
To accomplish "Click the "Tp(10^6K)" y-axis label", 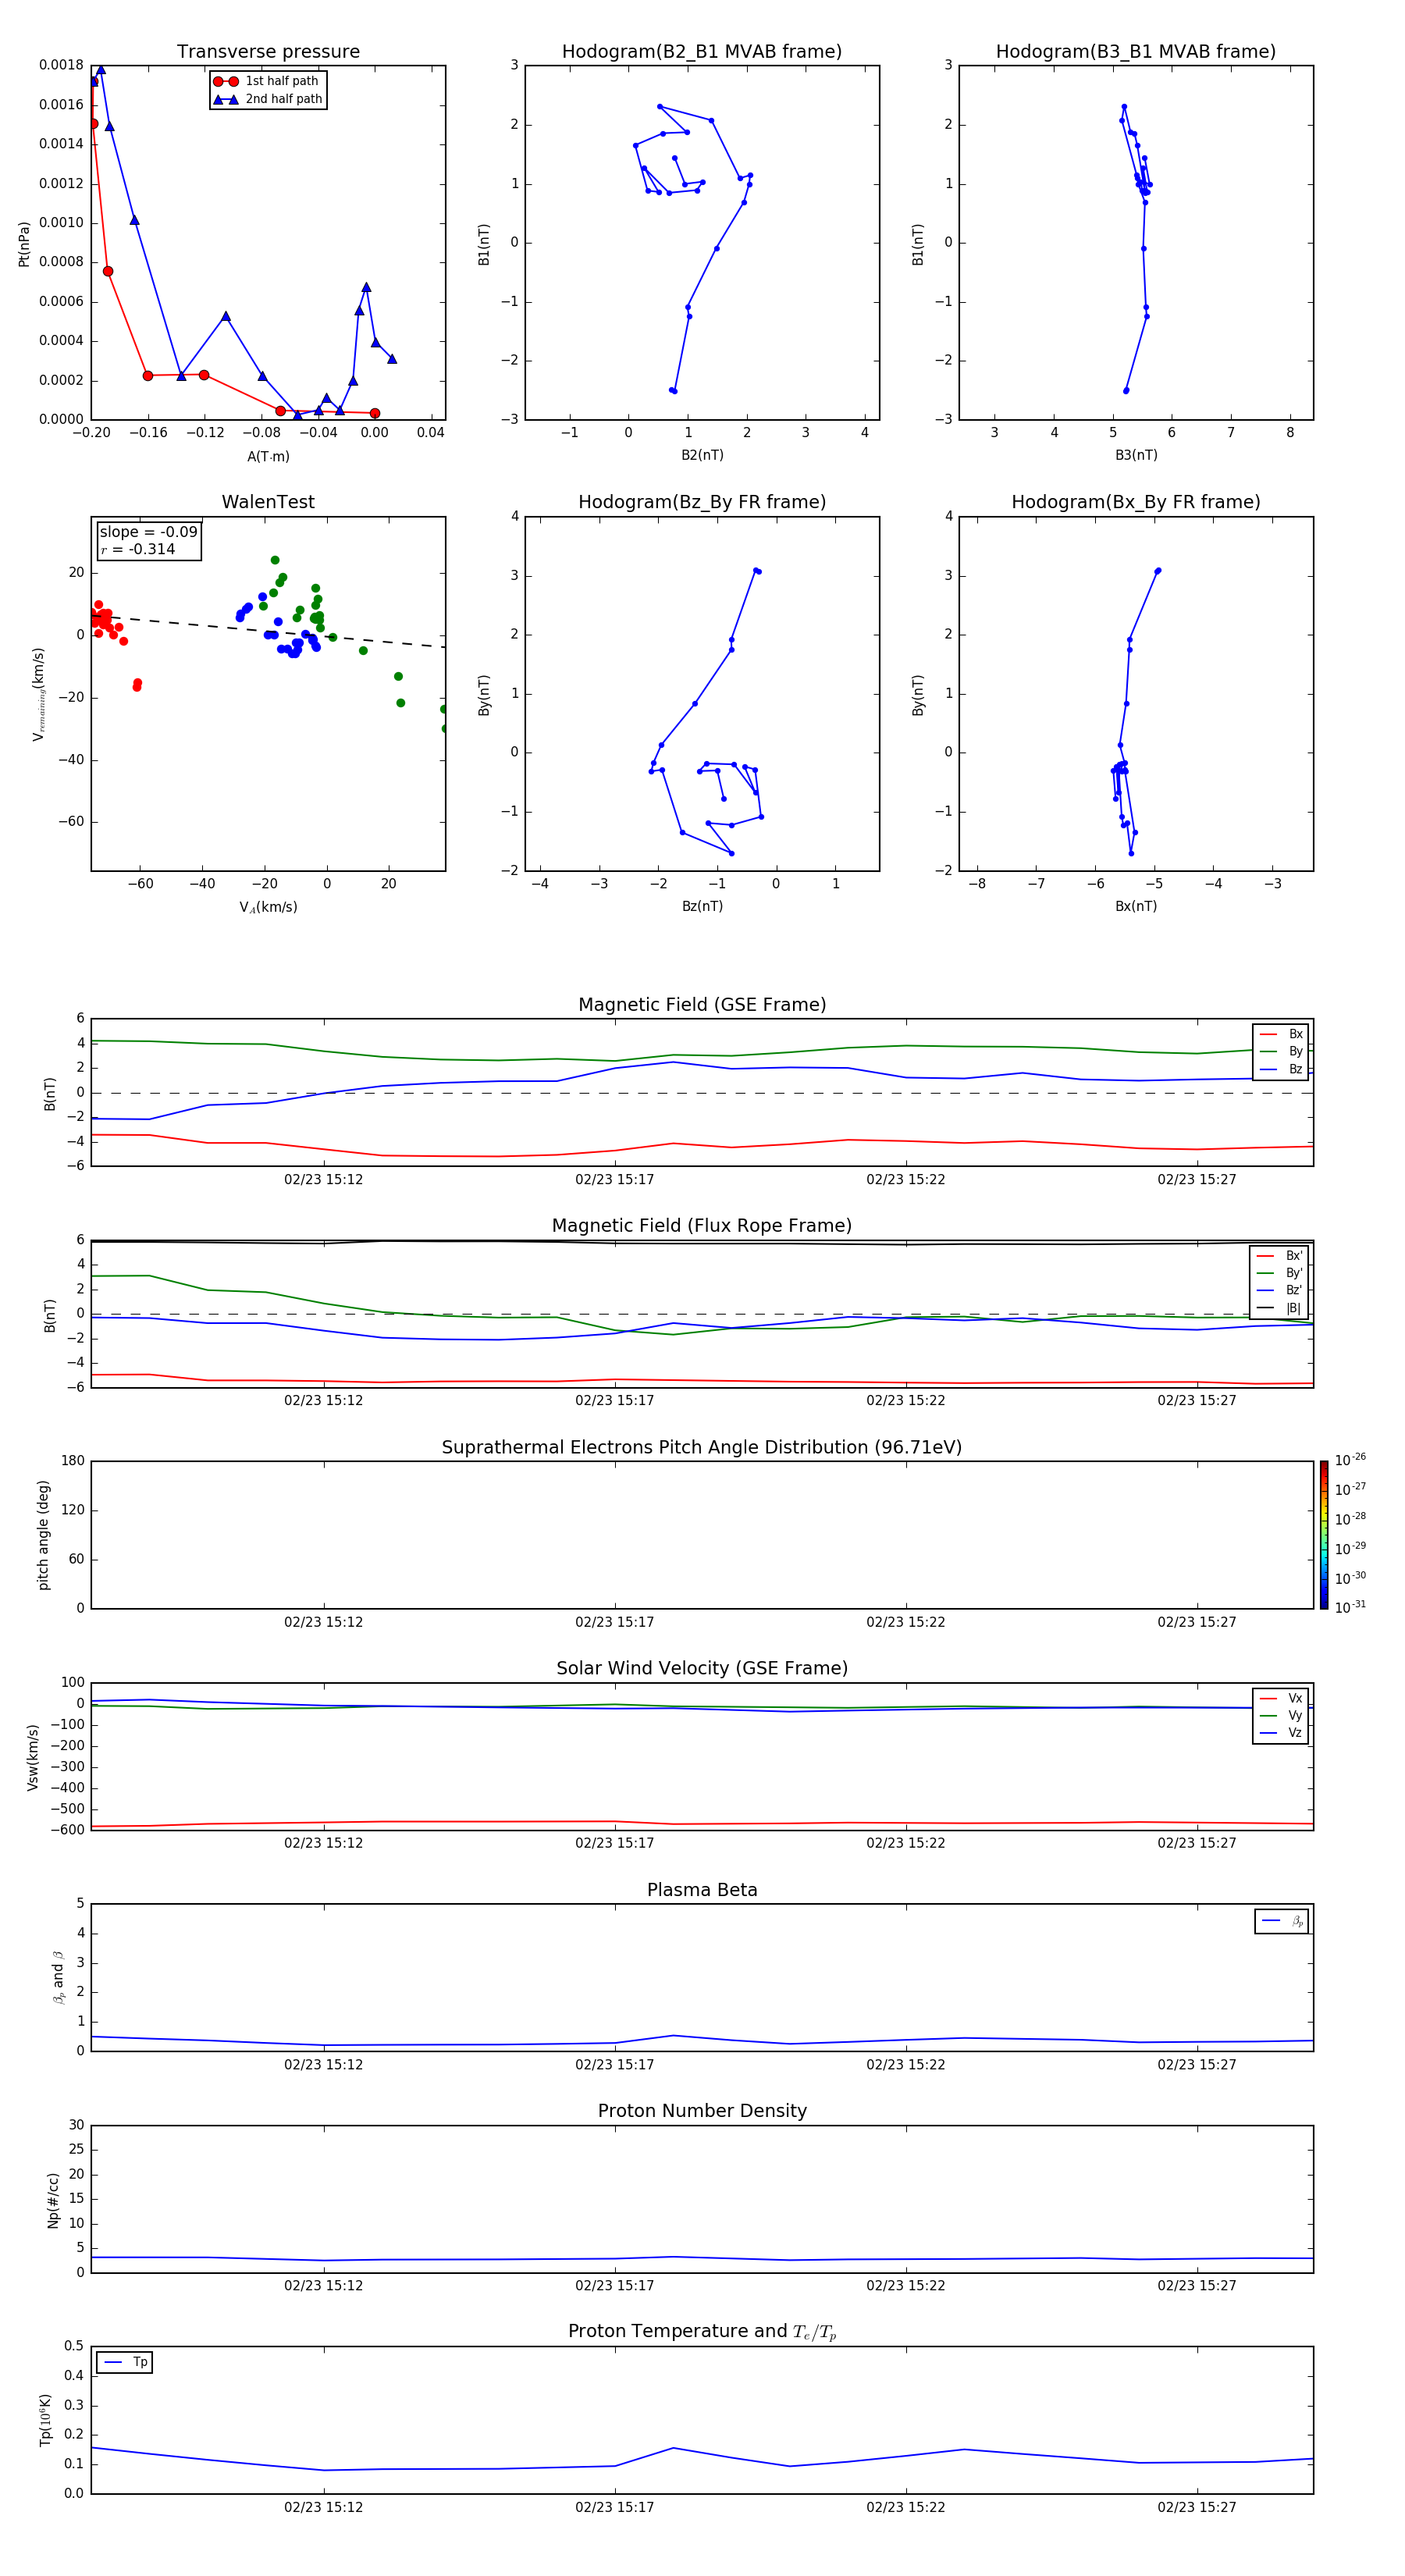I will 46,2420.
